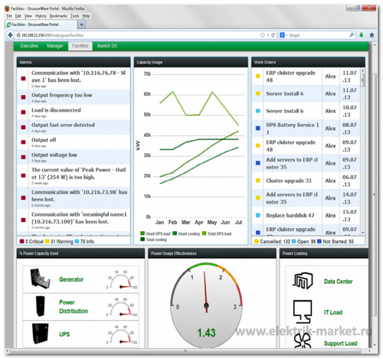Click the bookmark star in address bar
Image resolution: width=383 pixels, height=359 pixels.
(x=262, y=35)
